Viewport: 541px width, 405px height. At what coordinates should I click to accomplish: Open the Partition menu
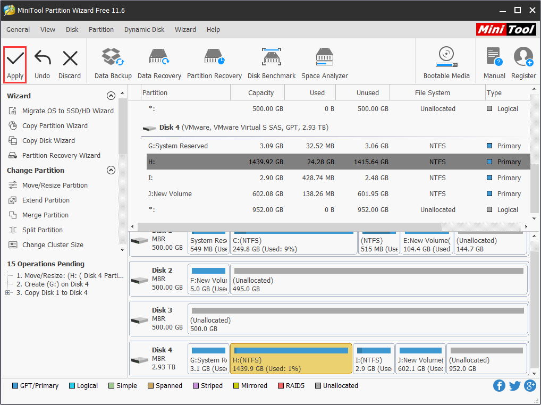click(x=101, y=30)
